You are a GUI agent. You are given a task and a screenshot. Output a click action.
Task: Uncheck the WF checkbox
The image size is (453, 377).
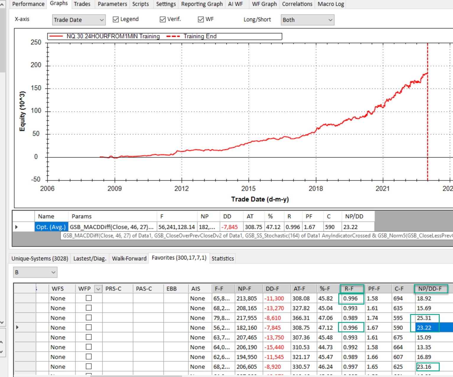pos(201,20)
